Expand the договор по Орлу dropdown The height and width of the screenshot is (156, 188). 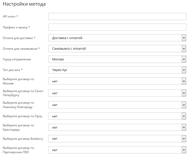point(117,116)
